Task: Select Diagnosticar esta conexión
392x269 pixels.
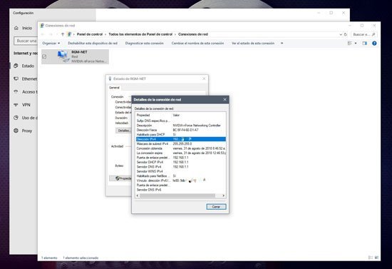Action: point(144,44)
